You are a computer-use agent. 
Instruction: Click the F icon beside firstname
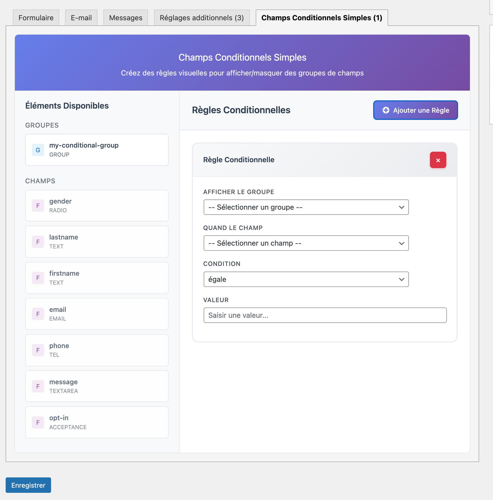click(x=38, y=278)
